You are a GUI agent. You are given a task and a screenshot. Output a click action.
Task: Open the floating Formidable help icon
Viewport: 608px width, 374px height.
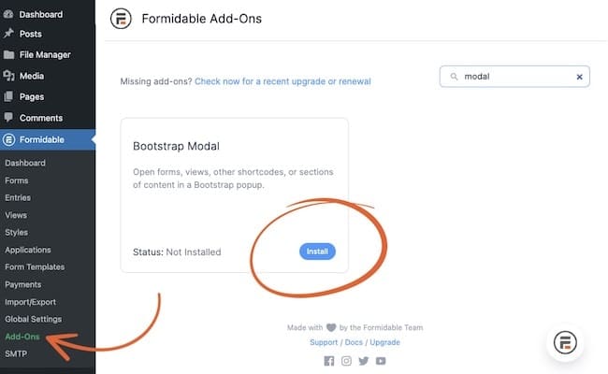point(565,342)
